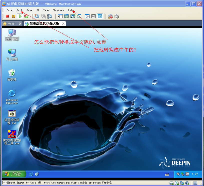
Task: Click the record/replay warning icon
Action: 110,16
